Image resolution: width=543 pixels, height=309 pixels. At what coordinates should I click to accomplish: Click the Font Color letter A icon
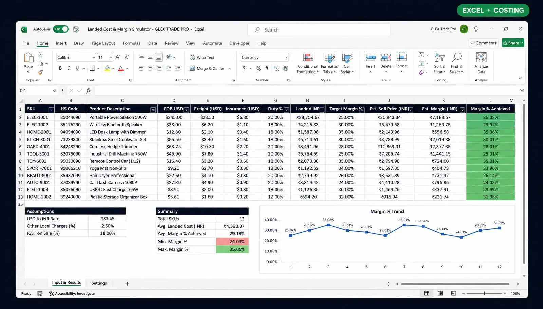point(121,68)
